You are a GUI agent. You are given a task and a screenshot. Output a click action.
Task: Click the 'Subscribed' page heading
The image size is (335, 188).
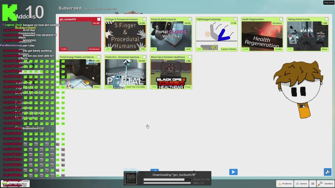point(70,8)
